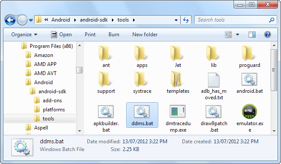
Task: Select android-sdk in the navigation tree
Action: tap(48, 91)
